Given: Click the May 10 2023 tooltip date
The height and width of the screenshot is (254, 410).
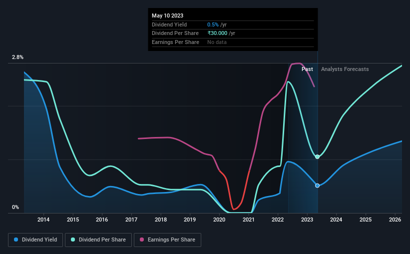Looking at the screenshot, I should point(168,15).
